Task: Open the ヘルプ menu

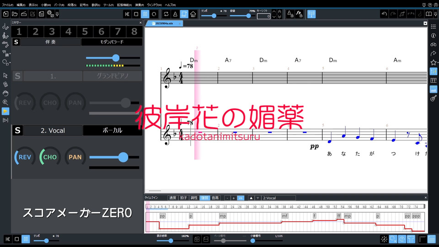Action: (170, 5)
